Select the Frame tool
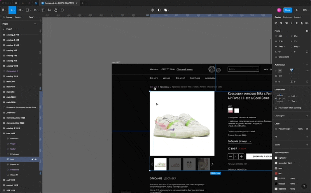 click(20, 10)
